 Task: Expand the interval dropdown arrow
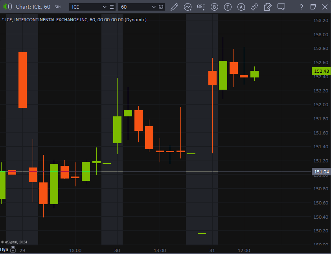[154, 7]
